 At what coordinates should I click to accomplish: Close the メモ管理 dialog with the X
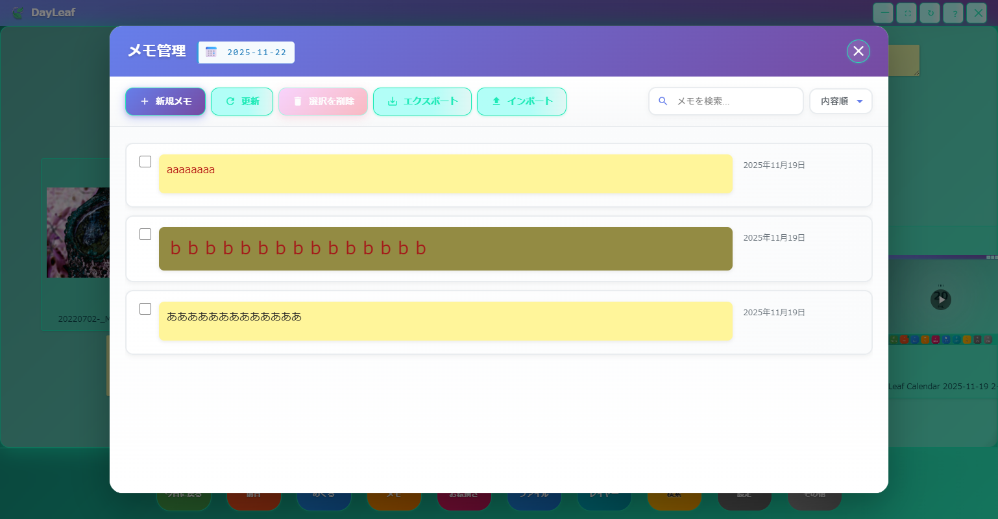(858, 51)
